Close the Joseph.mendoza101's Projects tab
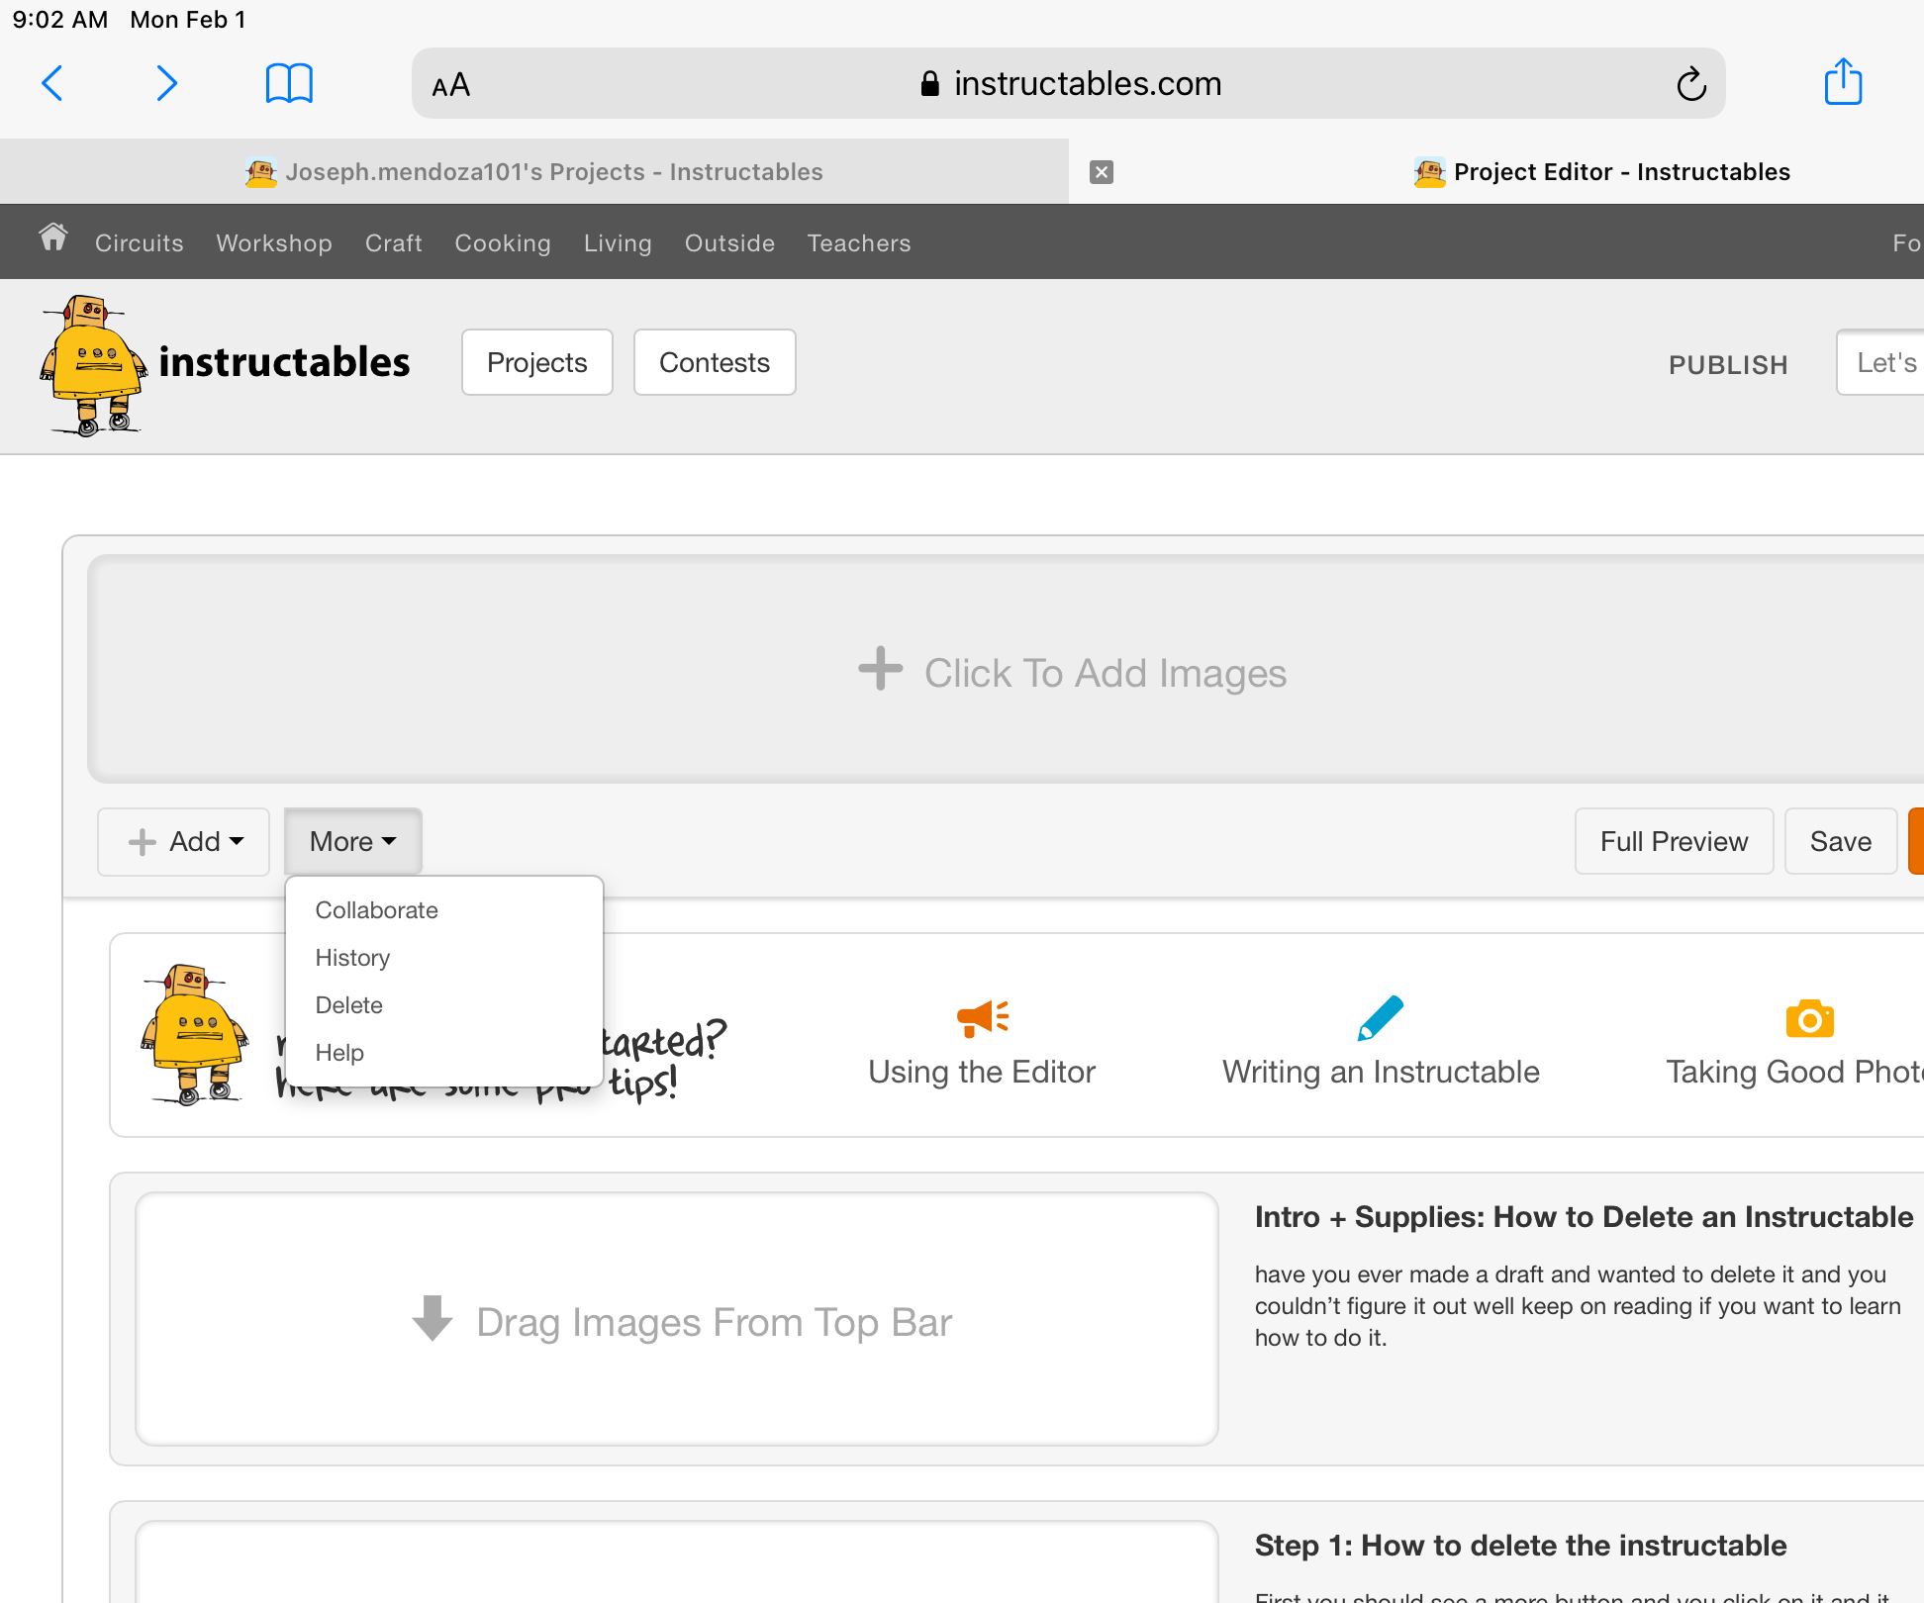 coord(1102,171)
